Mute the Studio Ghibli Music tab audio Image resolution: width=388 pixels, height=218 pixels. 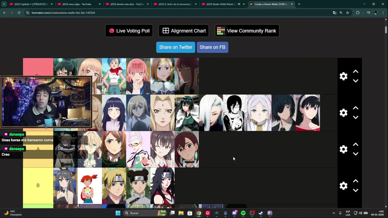coord(239,4)
